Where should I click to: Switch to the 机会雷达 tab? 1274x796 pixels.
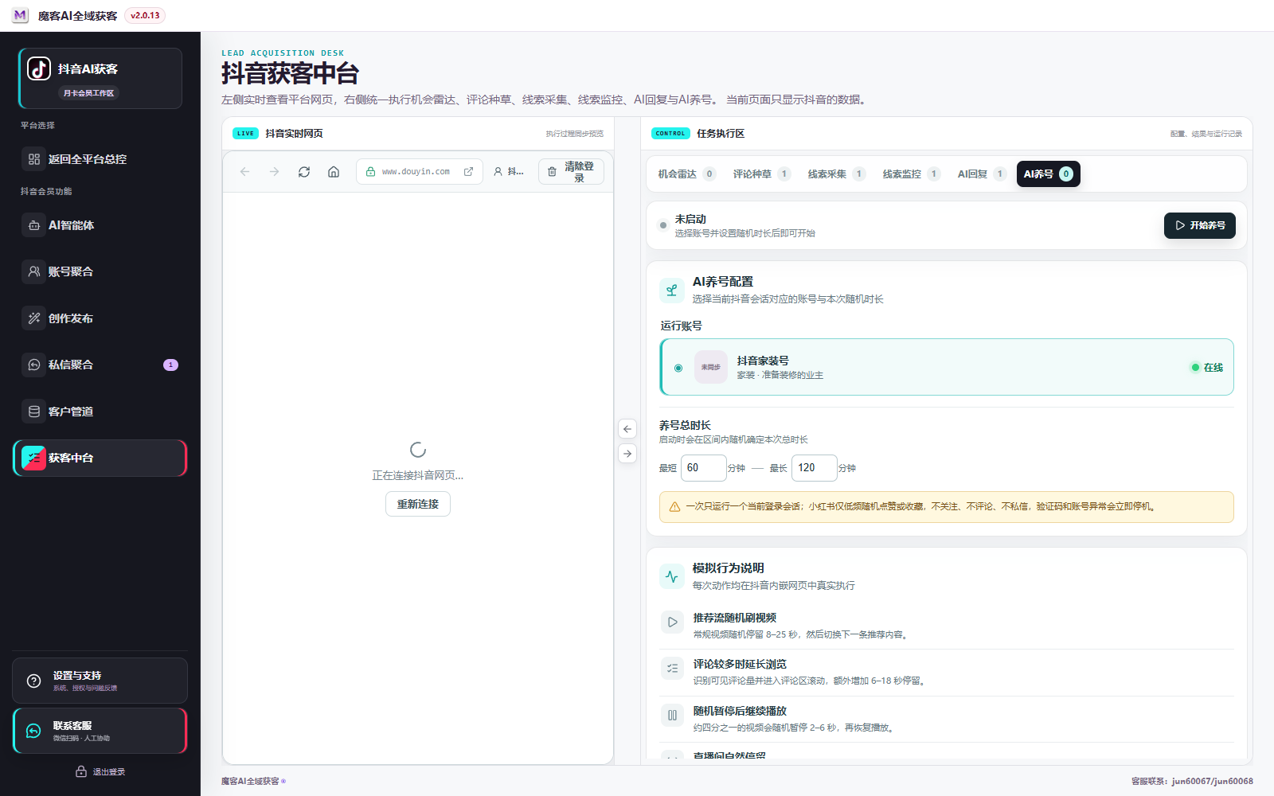686,174
